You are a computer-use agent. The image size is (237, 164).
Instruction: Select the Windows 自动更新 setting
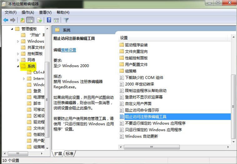click(x=141, y=136)
